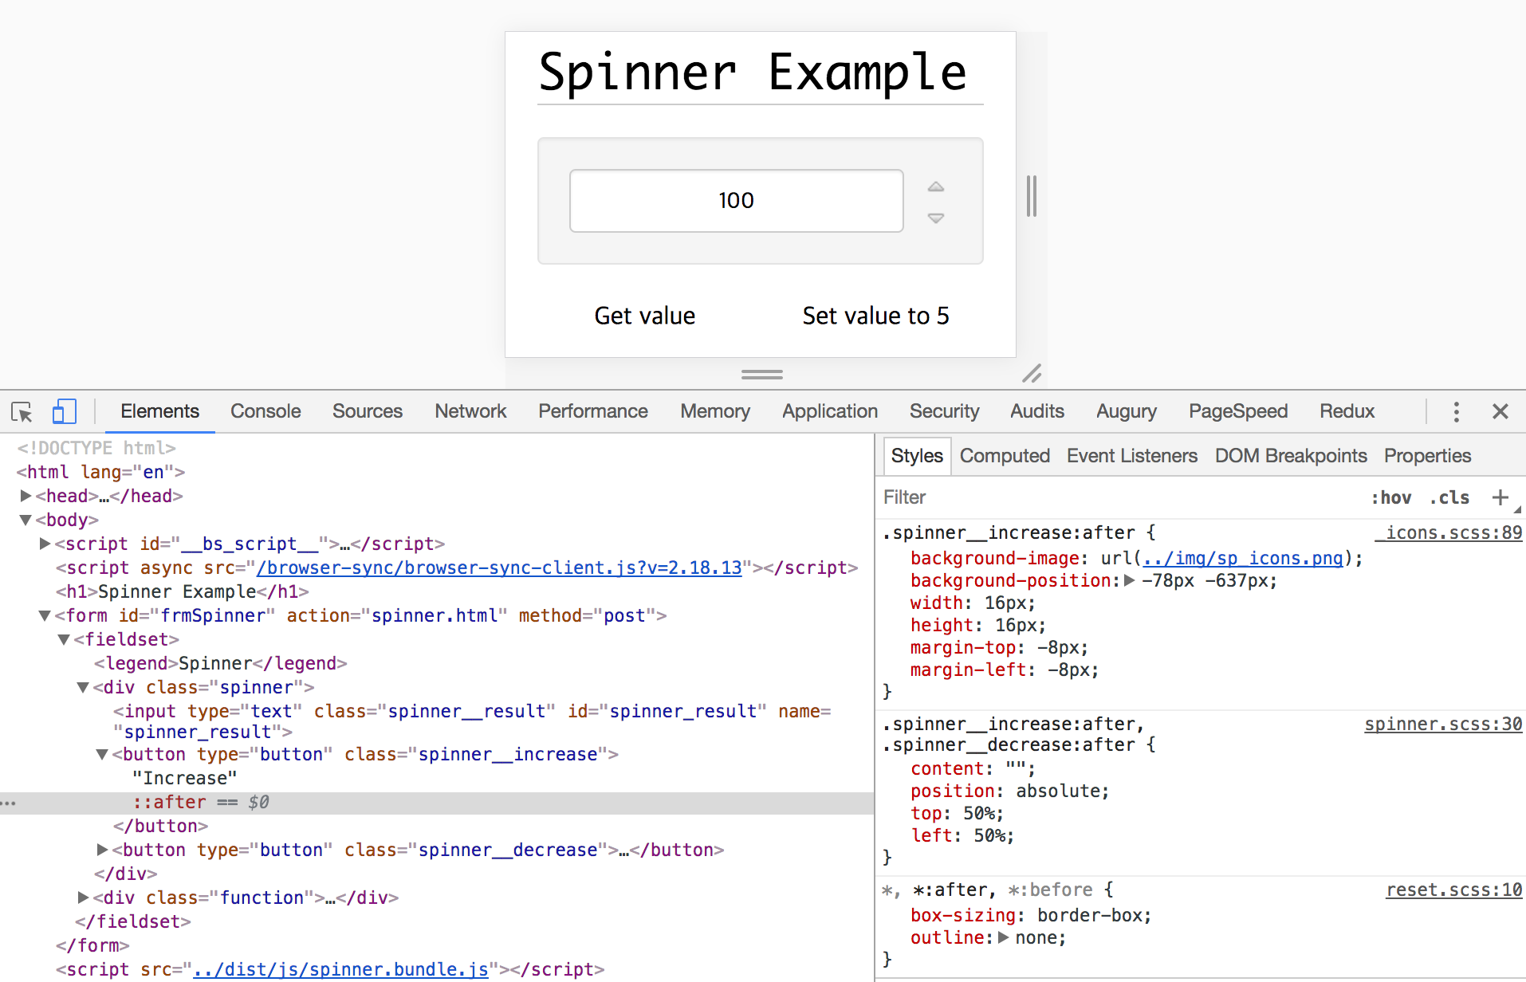Screen dimensions: 1526x982
Task: Click the styles Filter field
Action: (1116, 497)
